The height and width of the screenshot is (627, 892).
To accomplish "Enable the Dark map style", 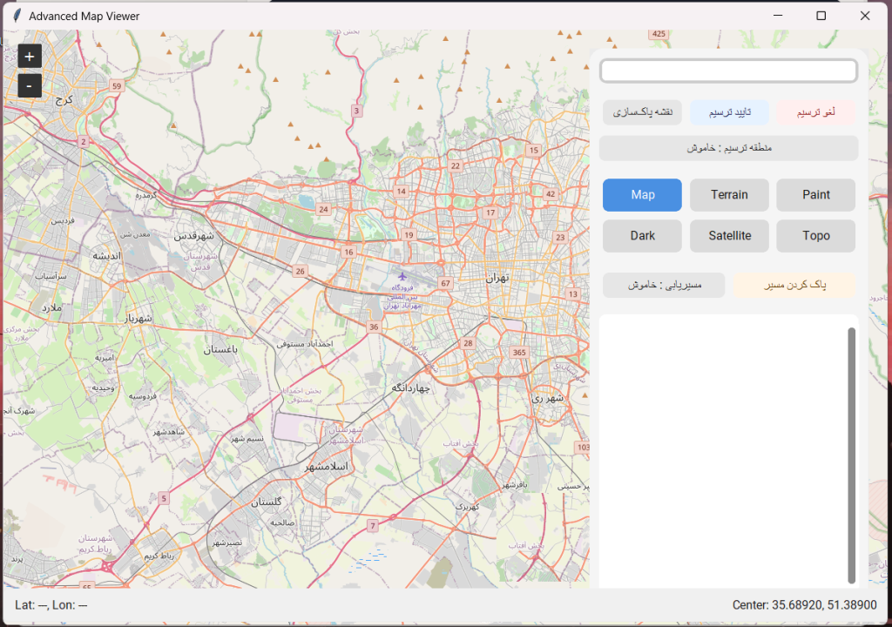I will [x=642, y=236].
